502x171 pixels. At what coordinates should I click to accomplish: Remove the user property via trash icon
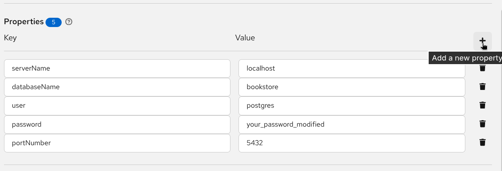click(482, 105)
